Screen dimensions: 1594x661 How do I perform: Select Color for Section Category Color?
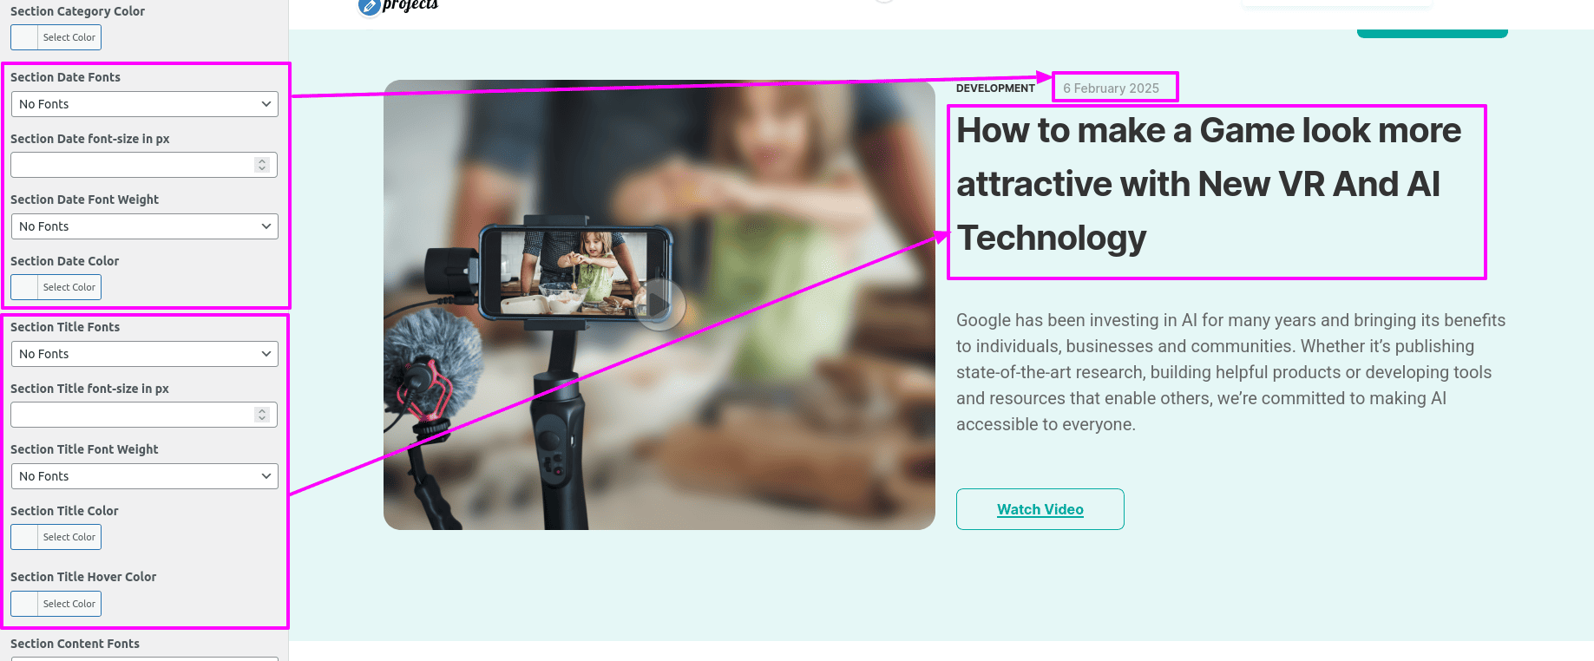click(56, 37)
